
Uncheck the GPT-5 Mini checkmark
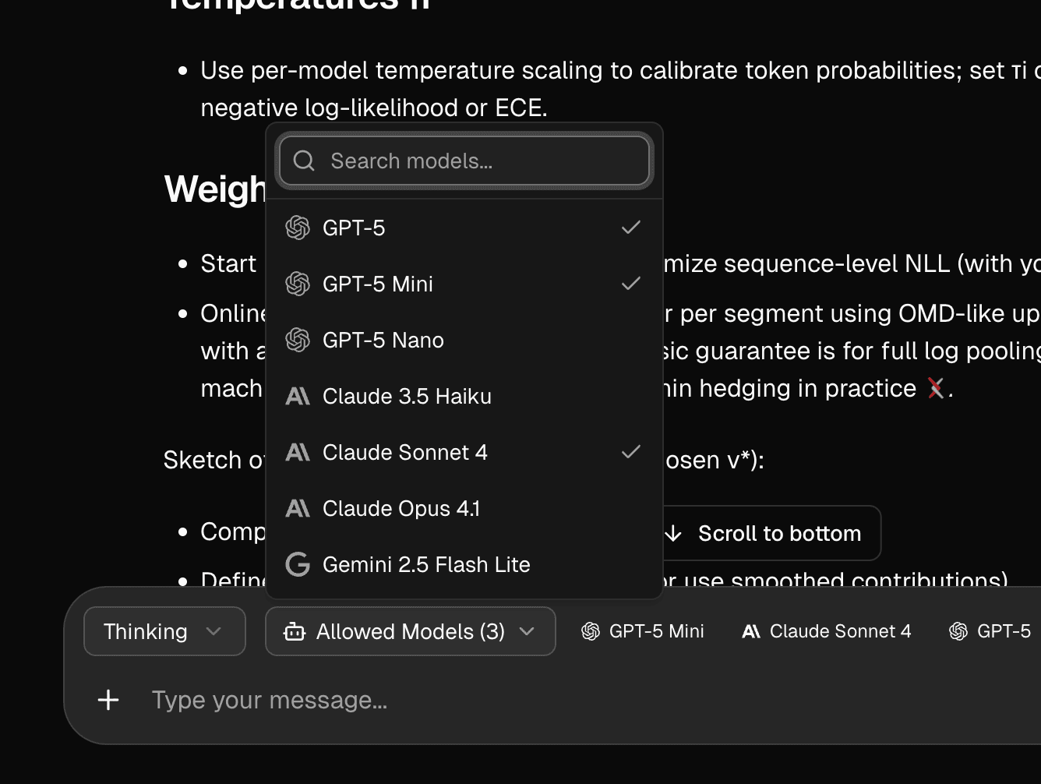(x=631, y=284)
